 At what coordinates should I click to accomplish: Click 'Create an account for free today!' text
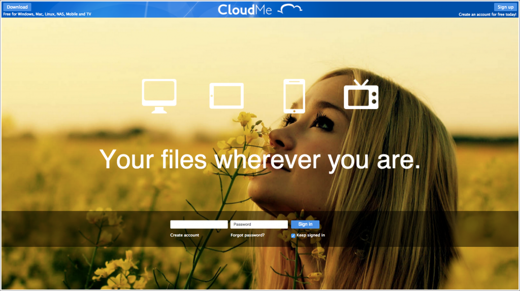point(487,15)
